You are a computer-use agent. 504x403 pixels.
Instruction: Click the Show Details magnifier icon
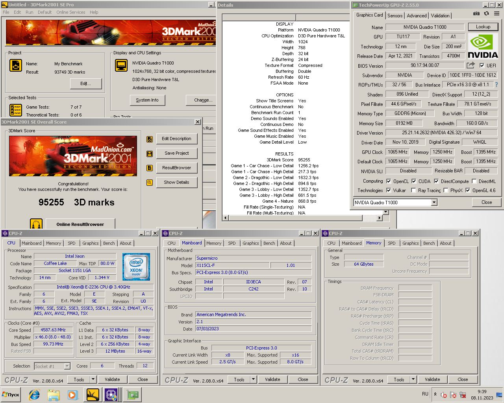coord(149,183)
